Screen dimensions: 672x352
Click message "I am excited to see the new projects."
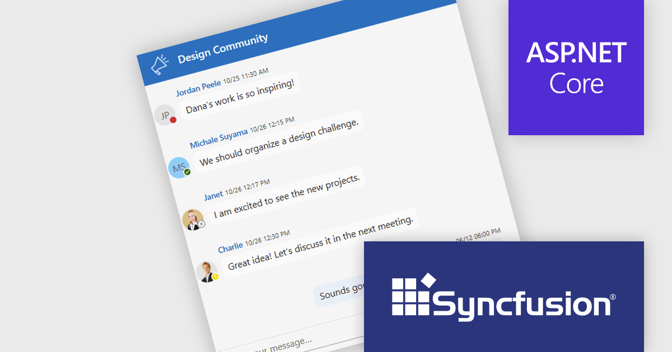(286, 195)
